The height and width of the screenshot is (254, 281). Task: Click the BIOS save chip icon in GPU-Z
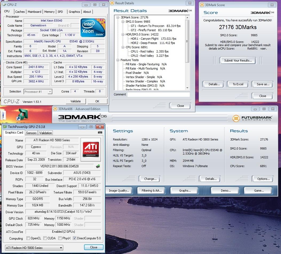point(98,166)
